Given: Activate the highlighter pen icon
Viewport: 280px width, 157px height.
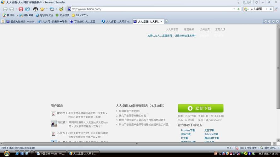Looking at the screenshot, I should pyautogui.click(x=276, y=9).
